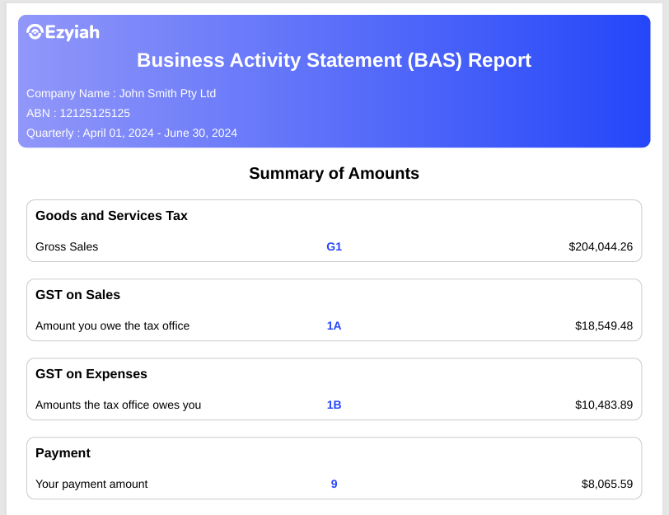This screenshot has width=669, height=515.
Task: Select the Company Name line in header
Action: [x=121, y=93]
